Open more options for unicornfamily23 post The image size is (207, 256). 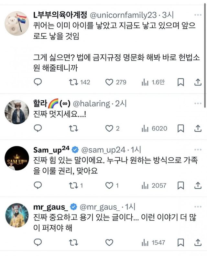pos(198,15)
